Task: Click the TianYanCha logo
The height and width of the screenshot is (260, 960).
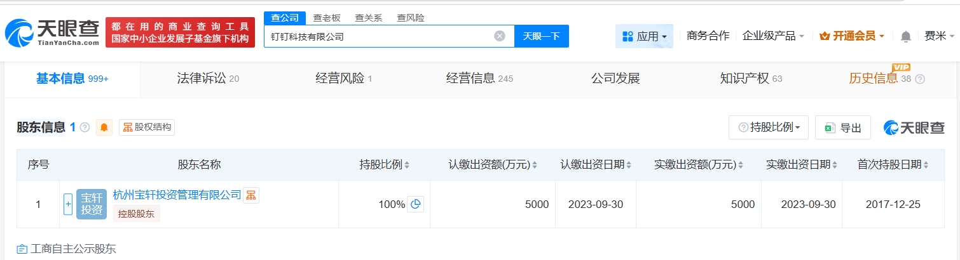Action: 52,32
